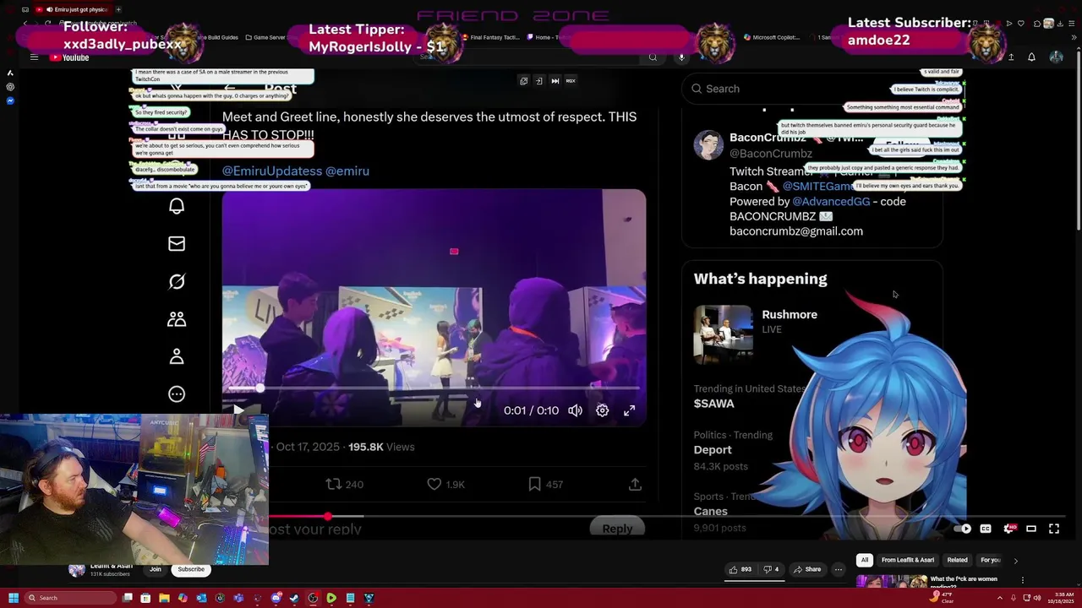Open the @EmiruUpdatess mention link
The height and width of the screenshot is (608, 1082).
point(272,171)
